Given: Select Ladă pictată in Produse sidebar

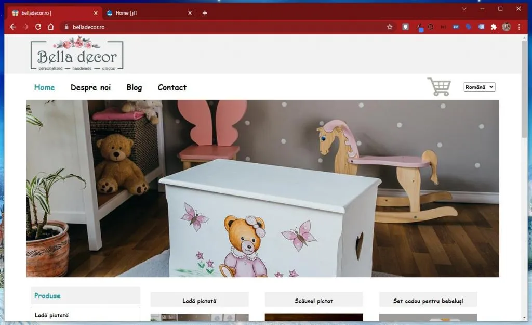Looking at the screenshot, I should [51, 315].
